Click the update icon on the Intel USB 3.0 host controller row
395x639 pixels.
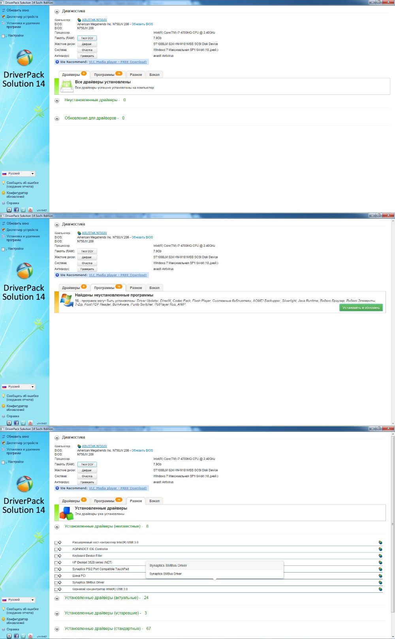pyautogui.click(x=380, y=543)
